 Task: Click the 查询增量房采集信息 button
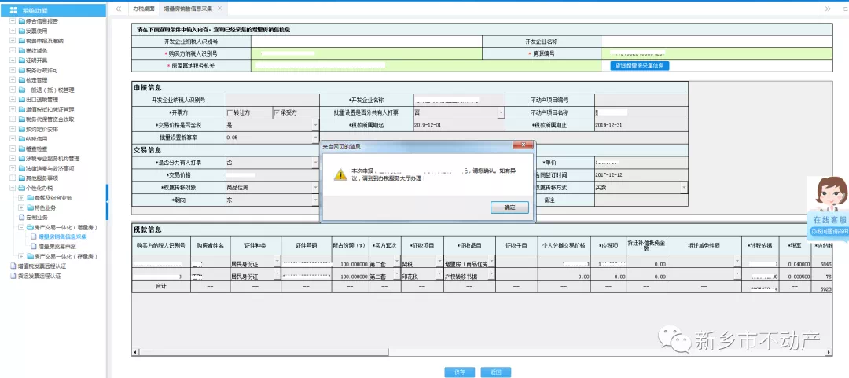(640, 66)
